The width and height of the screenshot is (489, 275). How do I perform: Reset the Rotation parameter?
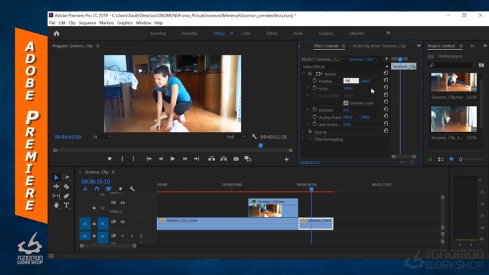click(x=385, y=110)
